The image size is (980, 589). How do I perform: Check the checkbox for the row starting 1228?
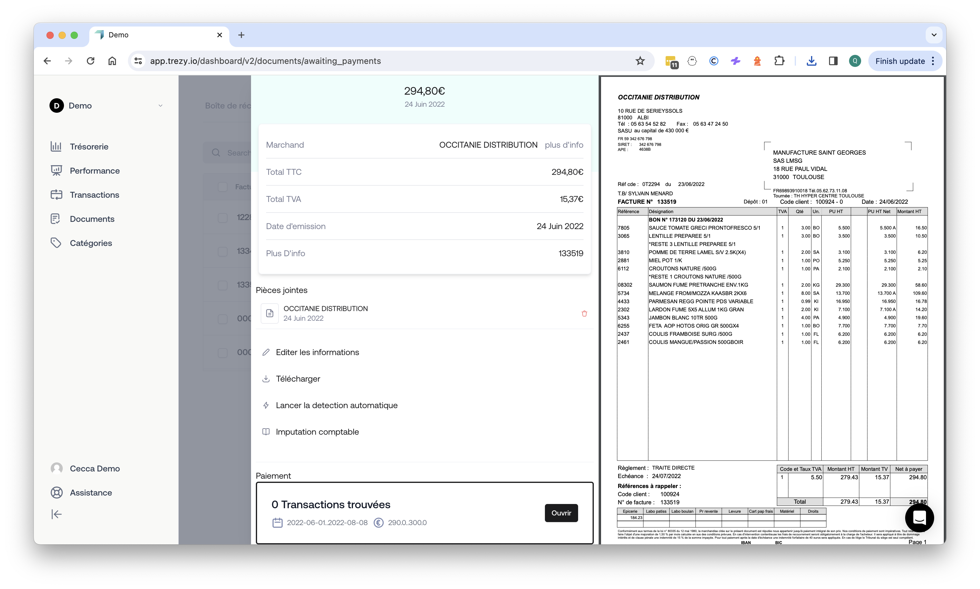point(222,218)
